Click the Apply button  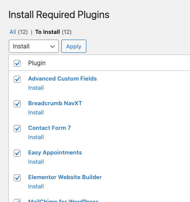pos(74,46)
